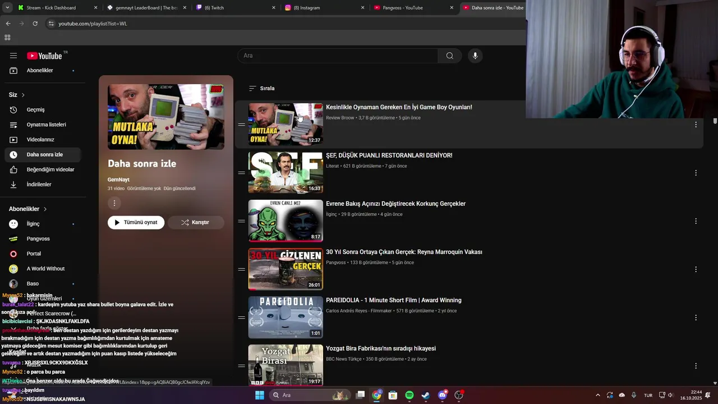Select Daha sonra izle in sidebar
Image resolution: width=718 pixels, height=404 pixels.
(43, 154)
